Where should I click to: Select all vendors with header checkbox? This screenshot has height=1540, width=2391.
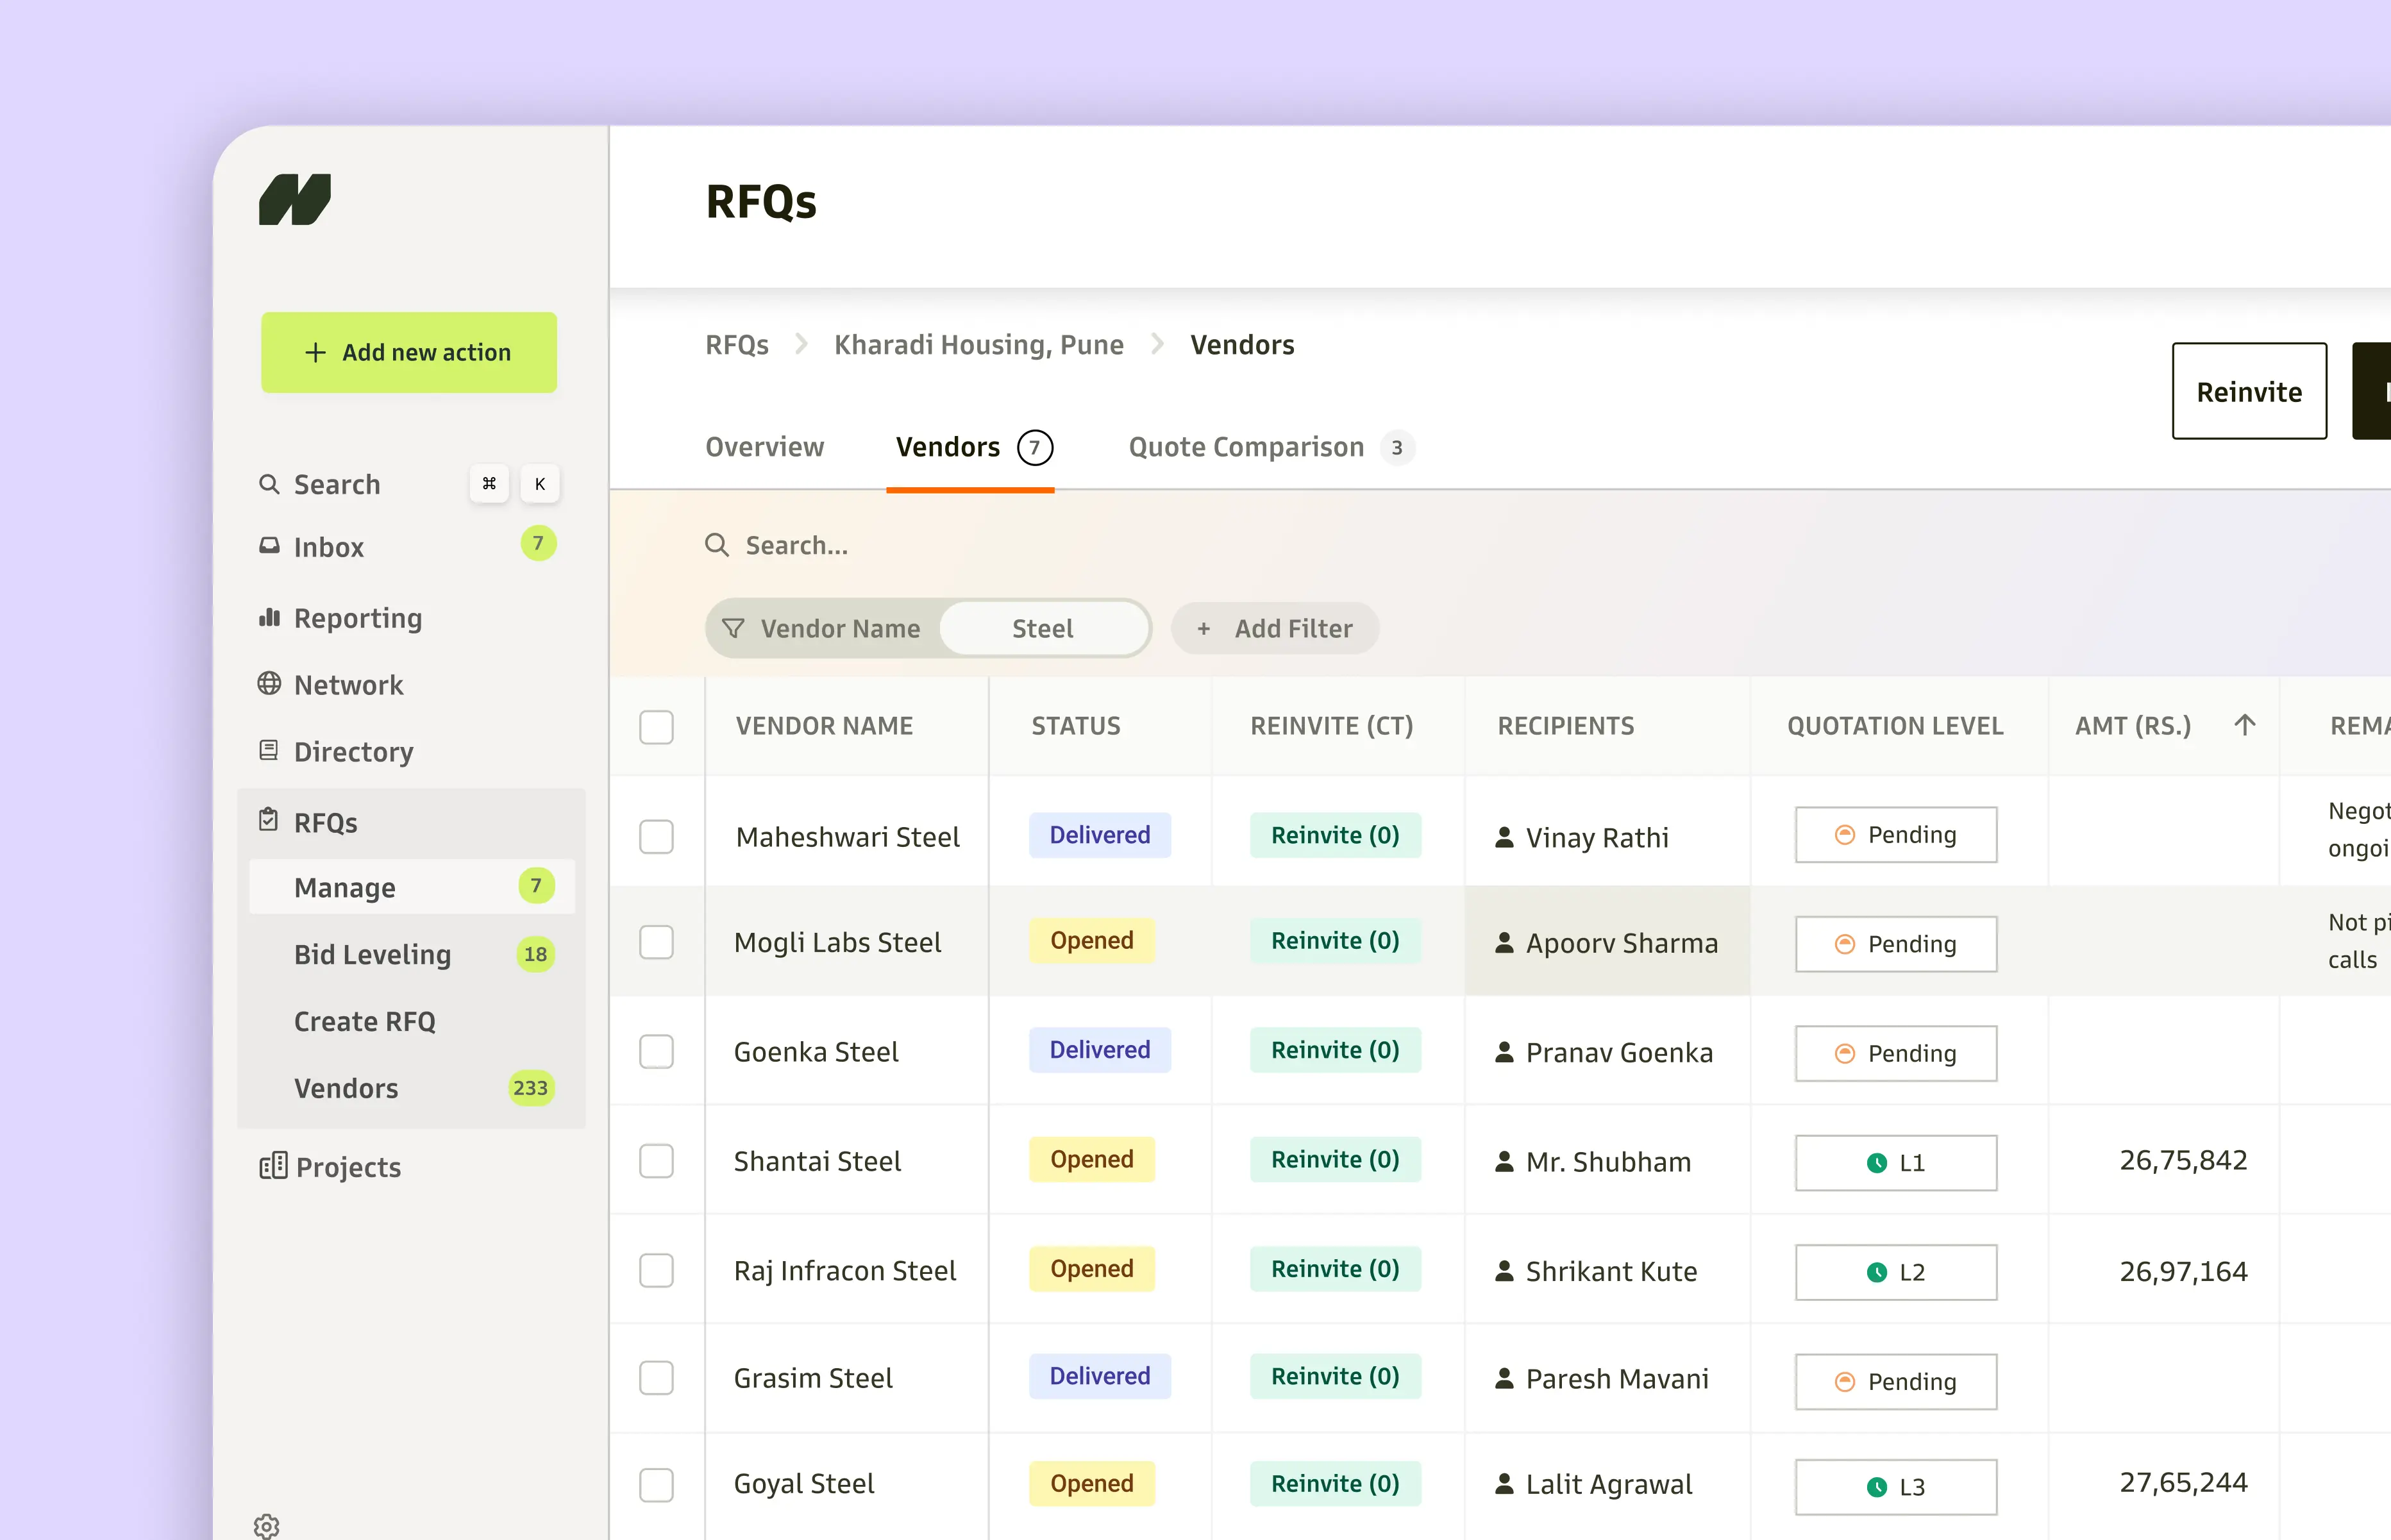656,726
